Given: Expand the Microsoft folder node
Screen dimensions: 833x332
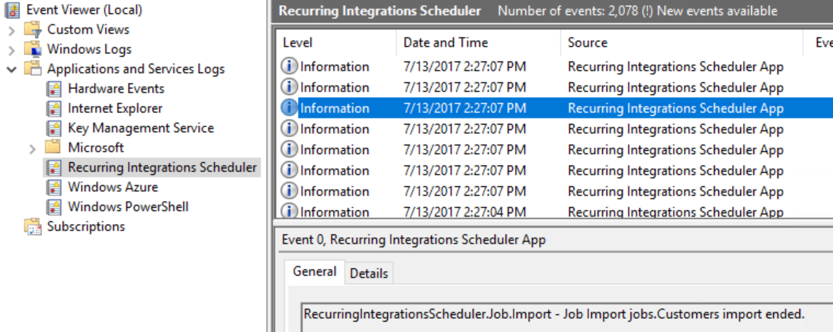Looking at the screenshot, I should 32,148.
